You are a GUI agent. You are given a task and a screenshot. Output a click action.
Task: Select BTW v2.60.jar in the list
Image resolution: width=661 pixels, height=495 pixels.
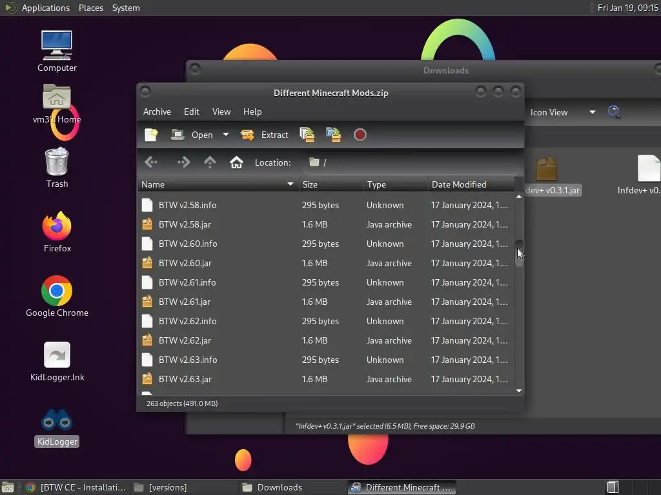point(326,263)
